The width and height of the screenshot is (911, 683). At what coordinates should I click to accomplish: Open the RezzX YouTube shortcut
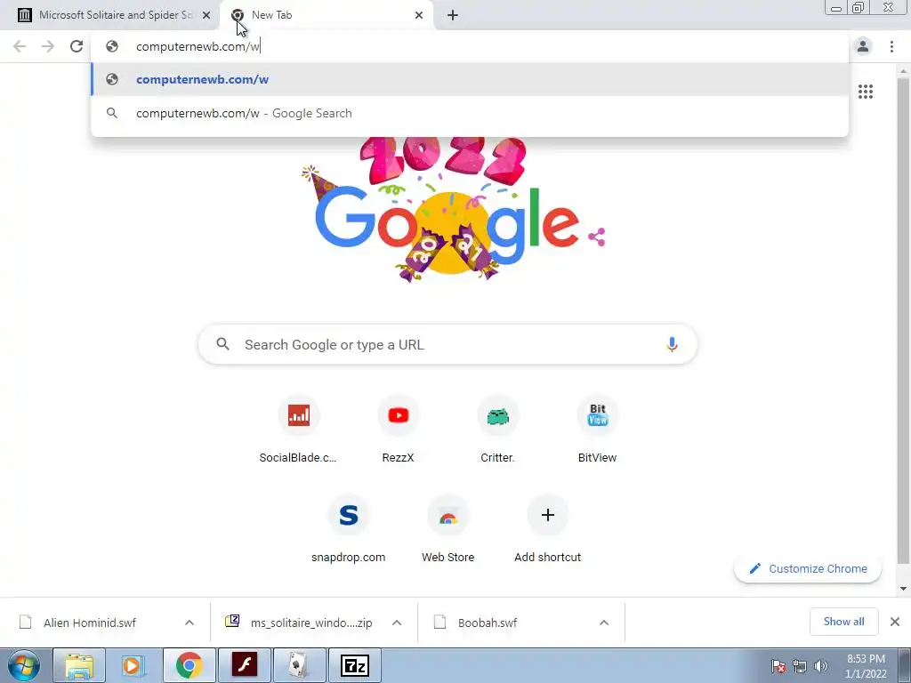tap(398, 429)
